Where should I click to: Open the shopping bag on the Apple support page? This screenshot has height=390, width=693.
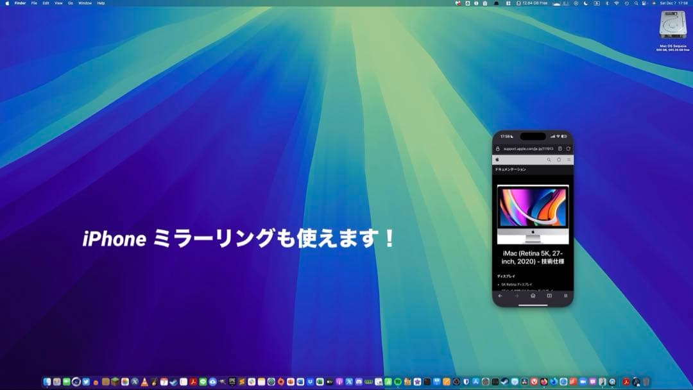(559, 160)
